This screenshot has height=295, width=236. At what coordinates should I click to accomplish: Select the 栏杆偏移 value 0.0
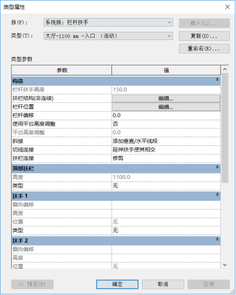point(166,115)
